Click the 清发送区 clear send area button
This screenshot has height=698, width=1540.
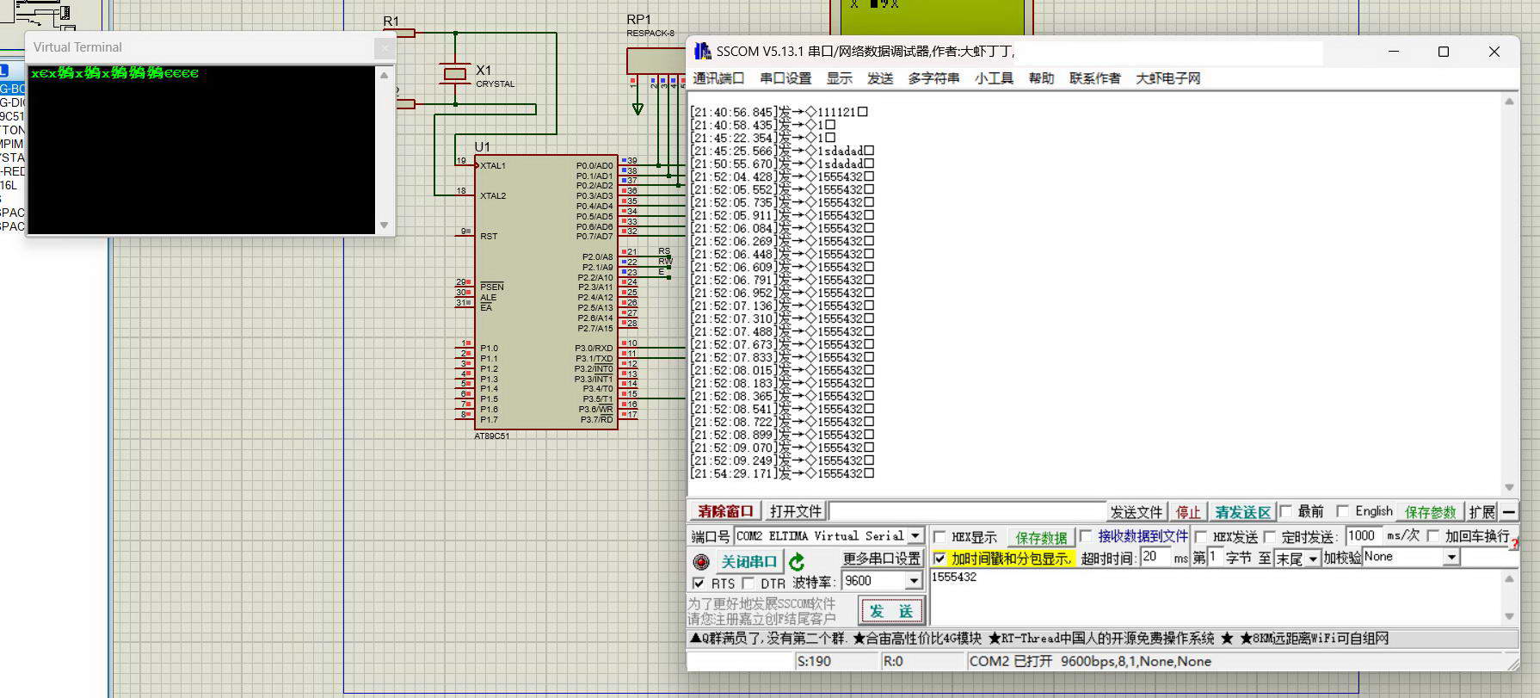click(1242, 512)
